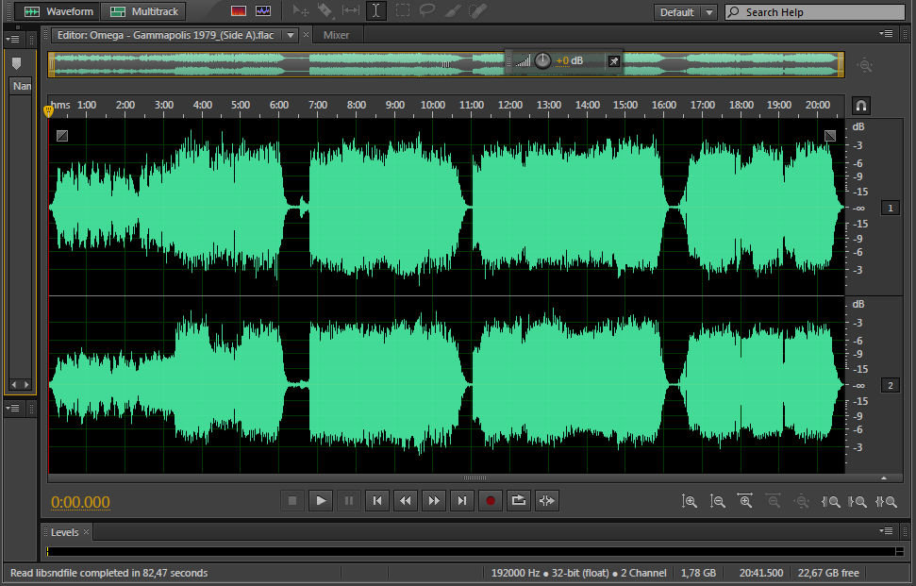
Task: Switch to Multitrack view
Action: pos(143,11)
